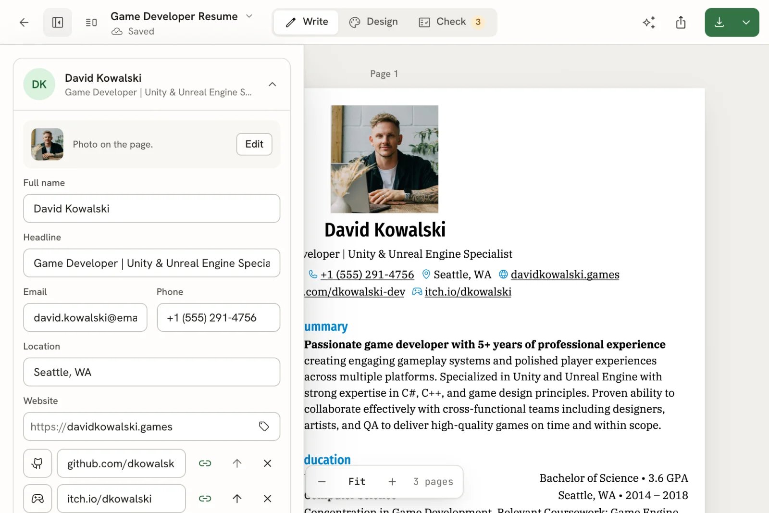The height and width of the screenshot is (513, 769).
Task: Remove the itch.io link row
Action: pyautogui.click(x=268, y=499)
